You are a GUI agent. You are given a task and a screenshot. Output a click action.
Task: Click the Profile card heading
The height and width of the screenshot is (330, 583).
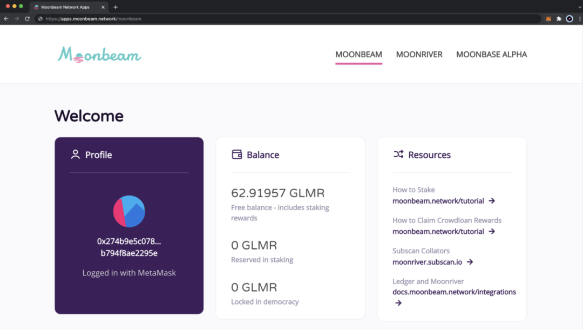99,155
